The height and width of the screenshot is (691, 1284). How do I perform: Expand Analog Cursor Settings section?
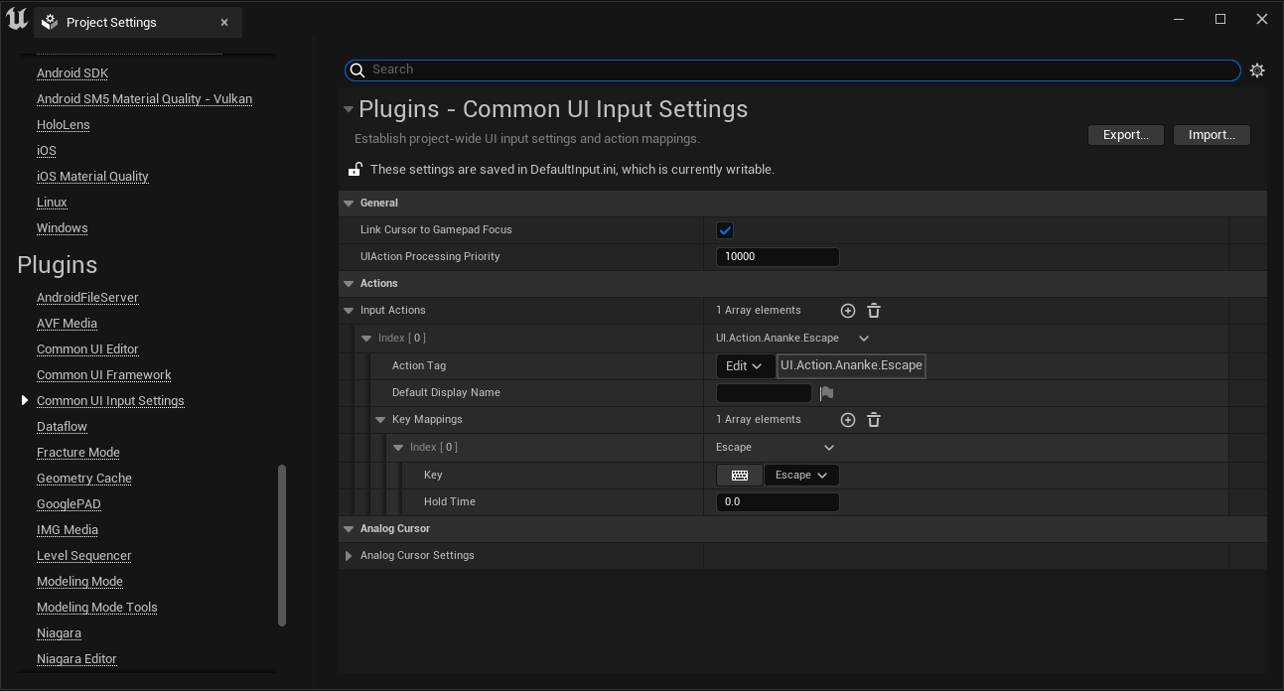click(x=349, y=556)
